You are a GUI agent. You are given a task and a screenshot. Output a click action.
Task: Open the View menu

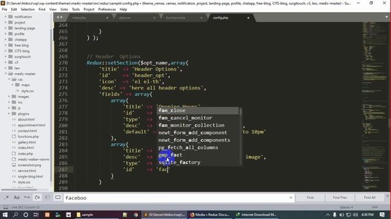pos(53,10)
